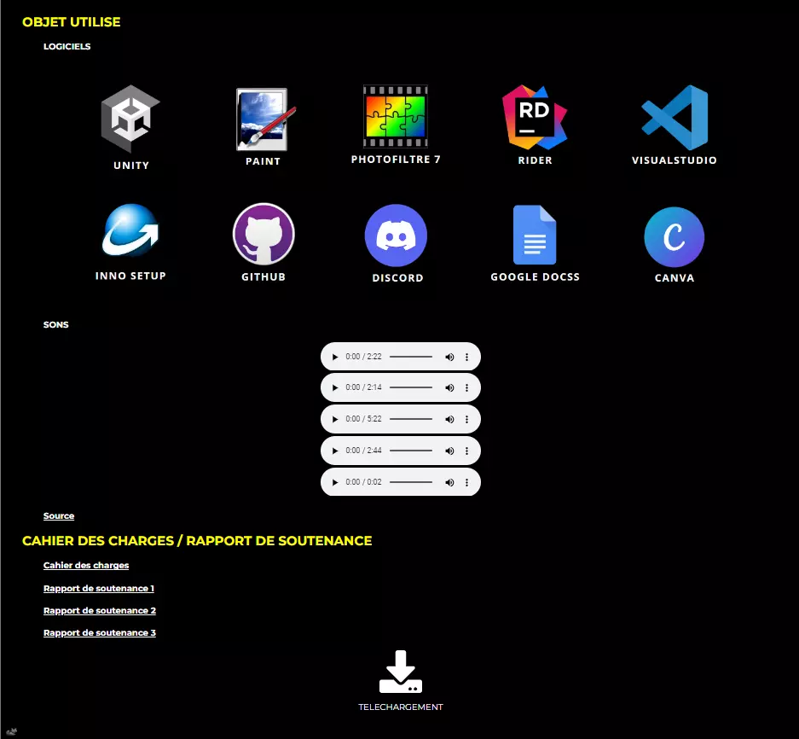Click the CANVA caption text

[675, 278]
